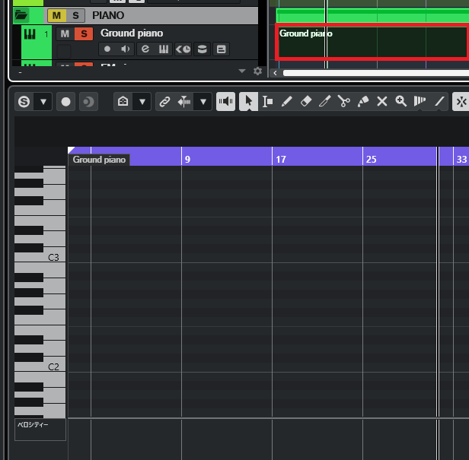Mute the PIANO folder track
Screen dimensions: 469x460
(56, 15)
